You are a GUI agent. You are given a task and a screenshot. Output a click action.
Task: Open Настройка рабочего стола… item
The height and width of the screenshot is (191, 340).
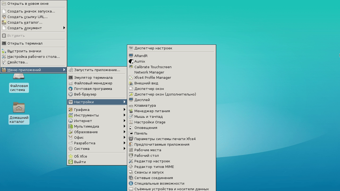(33, 57)
